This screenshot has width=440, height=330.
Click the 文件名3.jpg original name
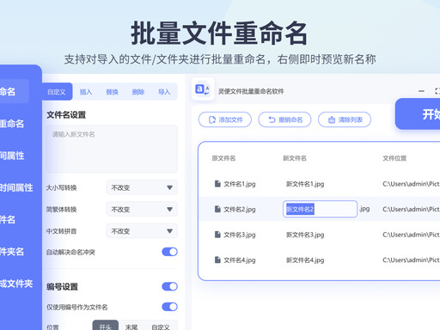point(240,235)
